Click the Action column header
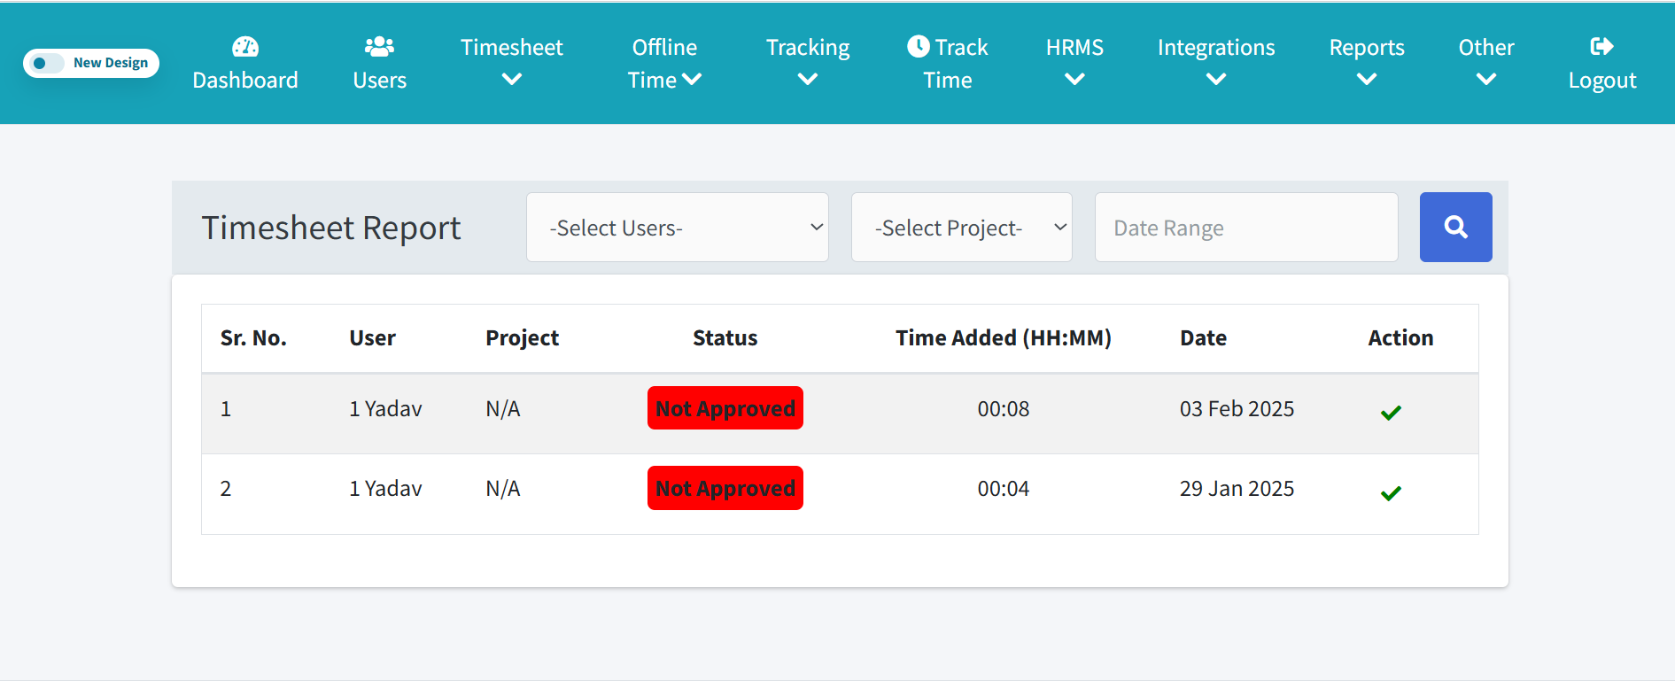1675x681 pixels. coord(1400,338)
